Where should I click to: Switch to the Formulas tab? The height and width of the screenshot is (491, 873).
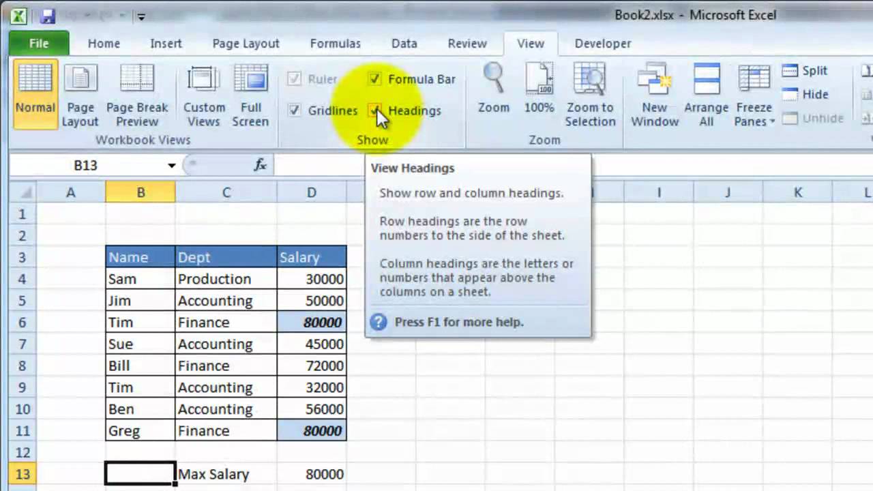tap(335, 43)
